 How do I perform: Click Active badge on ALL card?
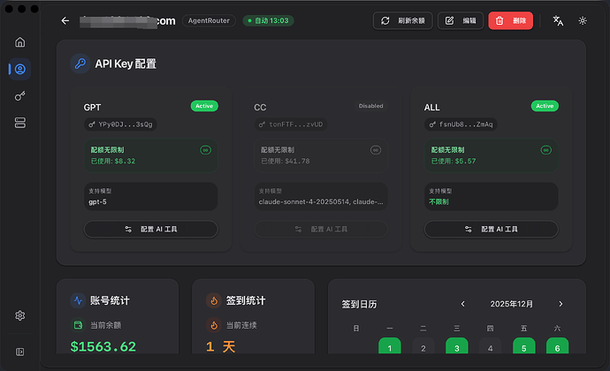point(545,106)
